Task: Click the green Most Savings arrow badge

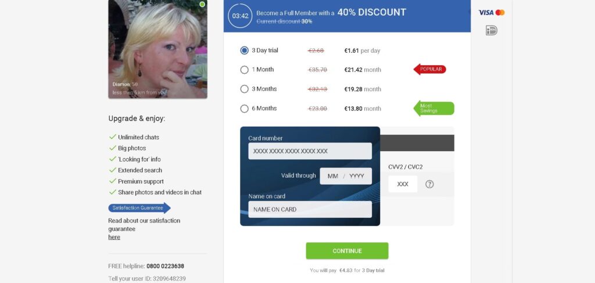Action: 433,109
